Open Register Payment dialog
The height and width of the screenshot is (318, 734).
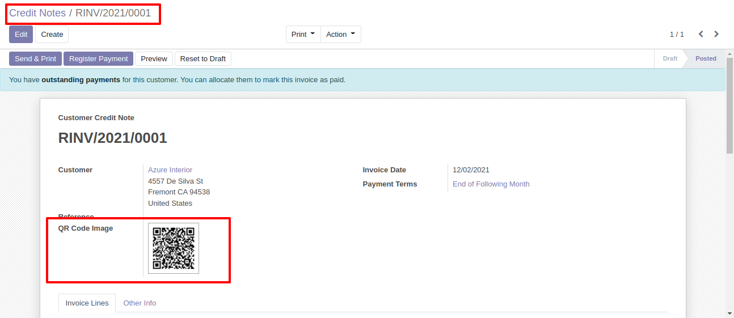click(98, 59)
